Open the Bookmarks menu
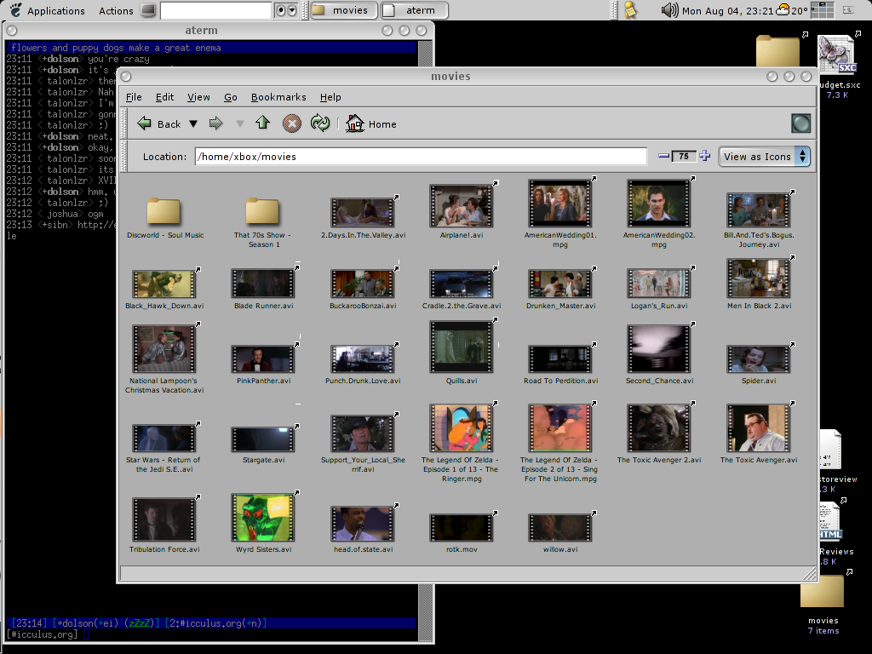 (278, 97)
